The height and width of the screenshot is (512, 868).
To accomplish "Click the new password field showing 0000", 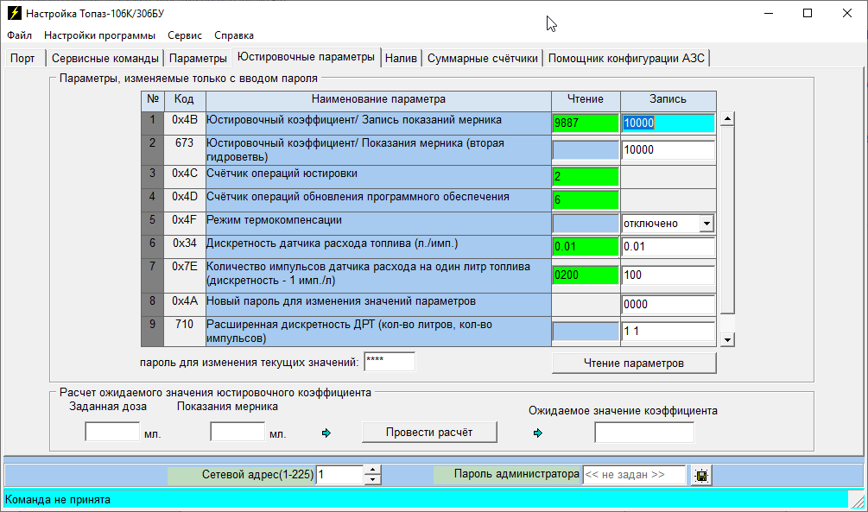I will point(668,305).
